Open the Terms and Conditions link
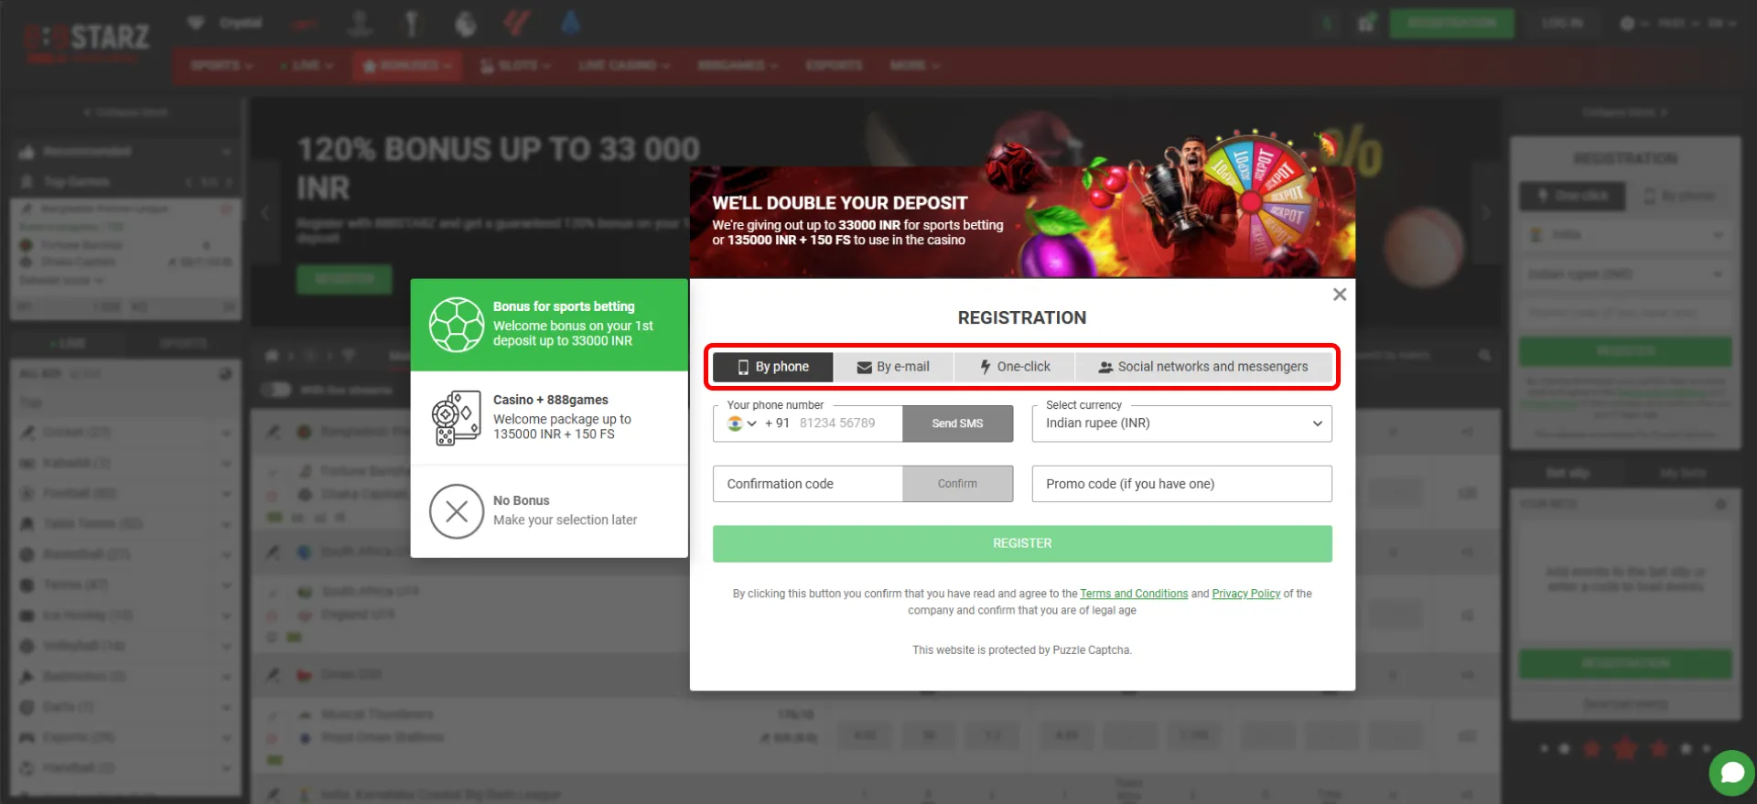This screenshot has height=804, width=1757. 1134,594
